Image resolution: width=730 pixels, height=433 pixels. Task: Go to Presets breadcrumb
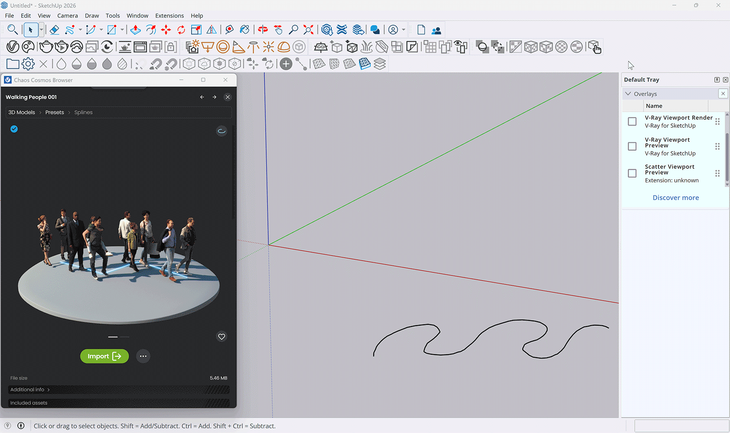pyautogui.click(x=55, y=112)
